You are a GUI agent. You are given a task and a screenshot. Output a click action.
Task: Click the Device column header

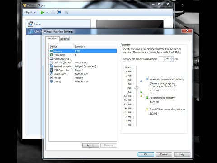tap(61, 46)
